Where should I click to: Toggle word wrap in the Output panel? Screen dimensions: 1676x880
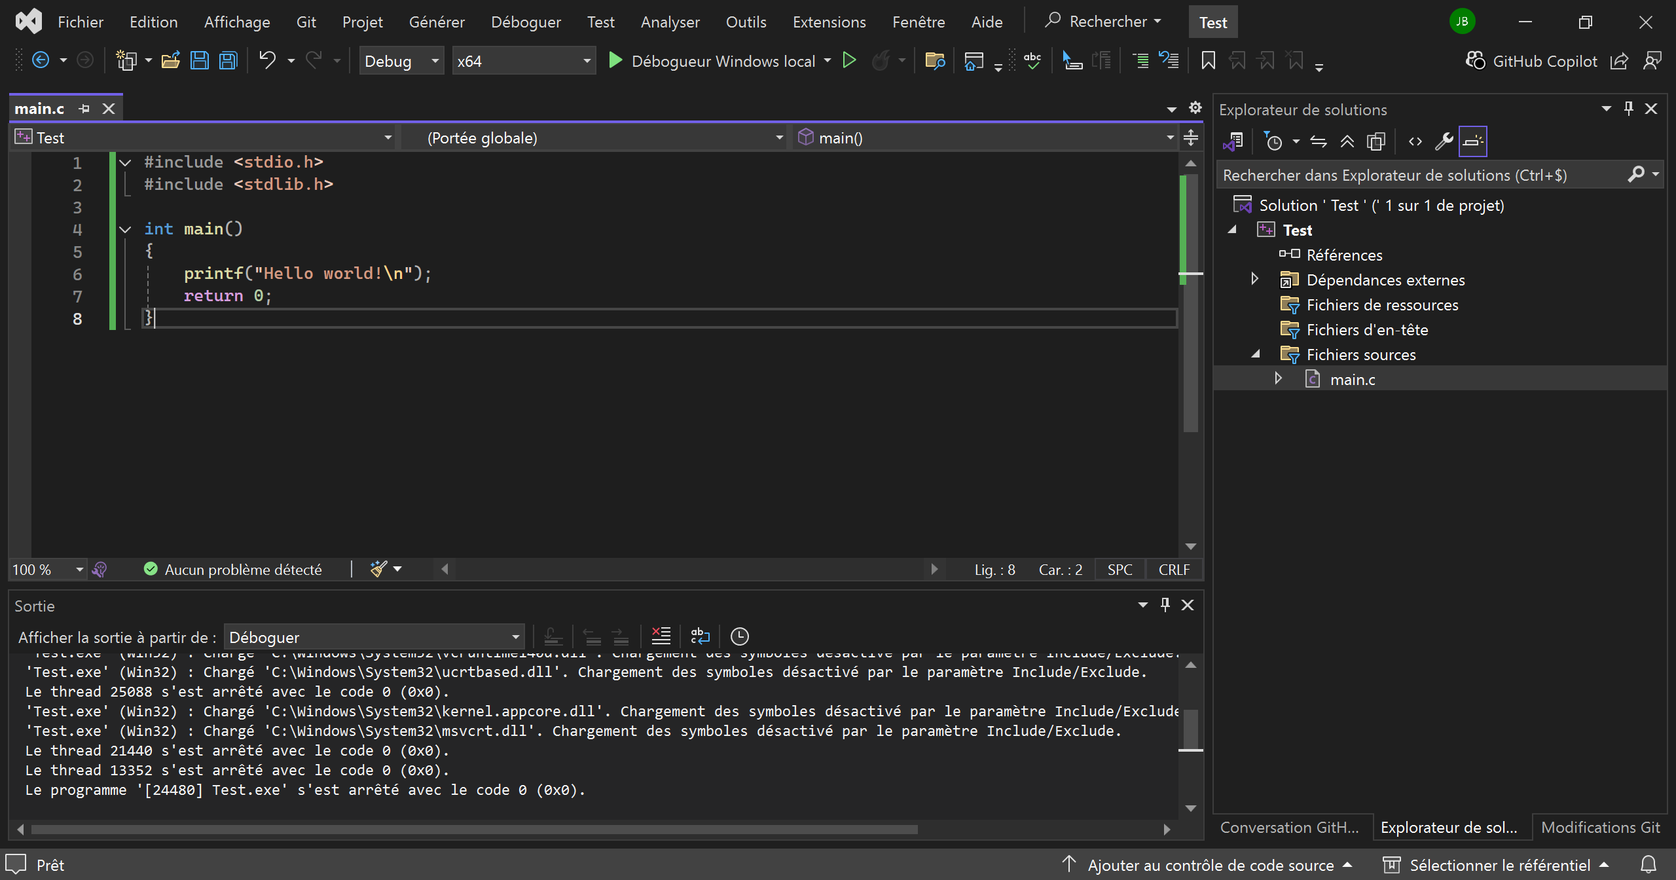(700, 636)
